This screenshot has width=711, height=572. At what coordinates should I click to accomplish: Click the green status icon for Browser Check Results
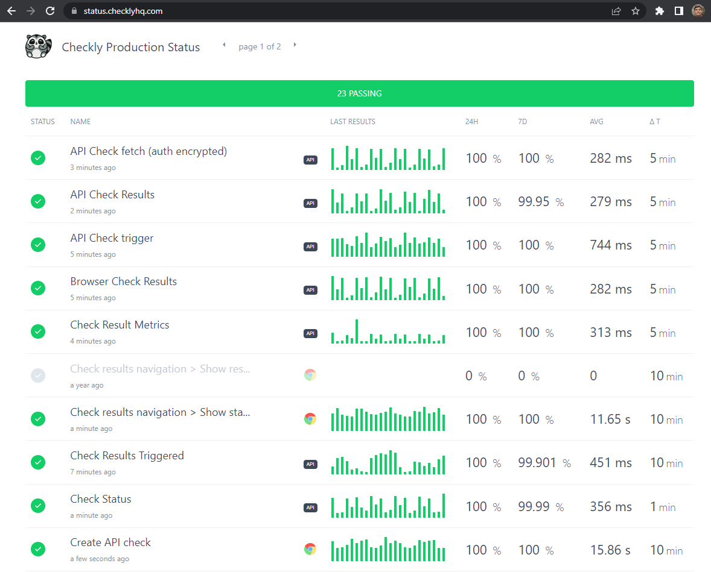(38, 288)
